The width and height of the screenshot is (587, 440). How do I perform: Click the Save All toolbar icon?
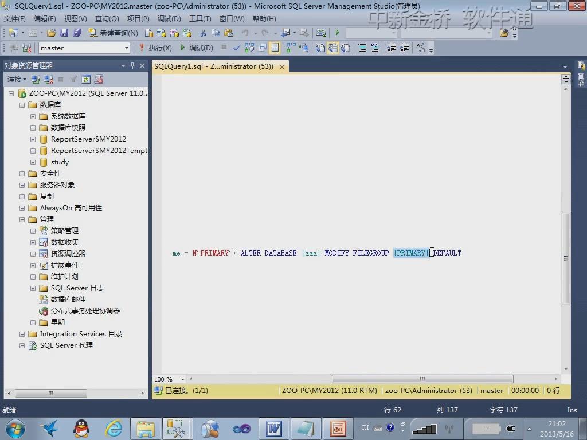[x=77, y=33]
